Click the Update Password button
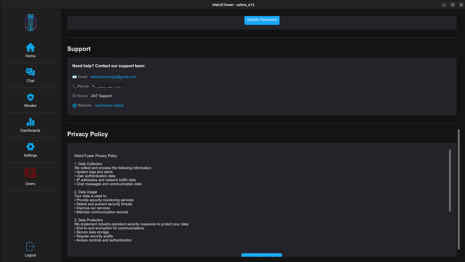This screenshot has width=465, height=262. pyautogui.click(x=262, y=20)
